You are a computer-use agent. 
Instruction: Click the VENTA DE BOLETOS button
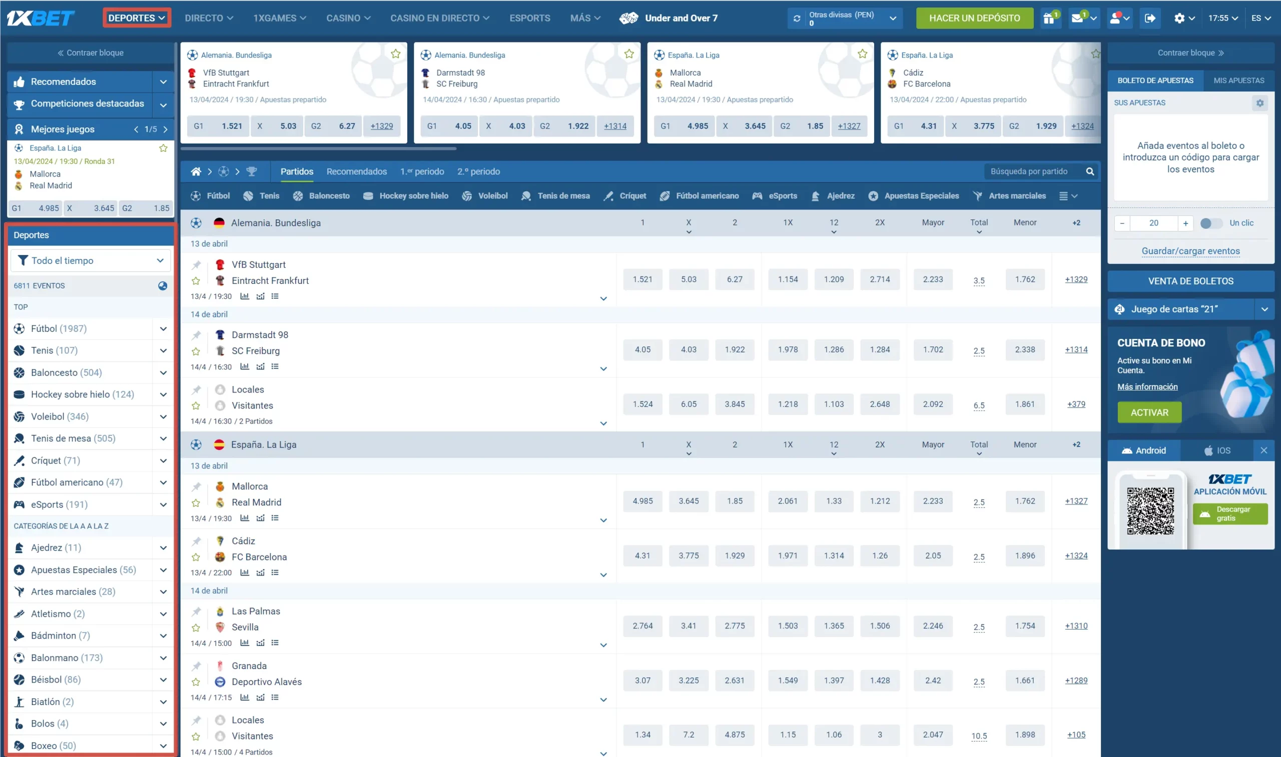coord(1190,281)
